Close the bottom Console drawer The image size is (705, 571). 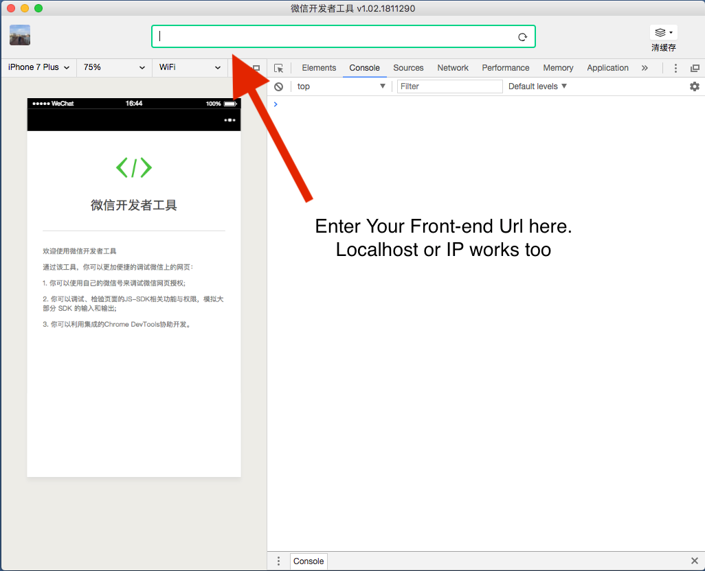coord(695,561)
